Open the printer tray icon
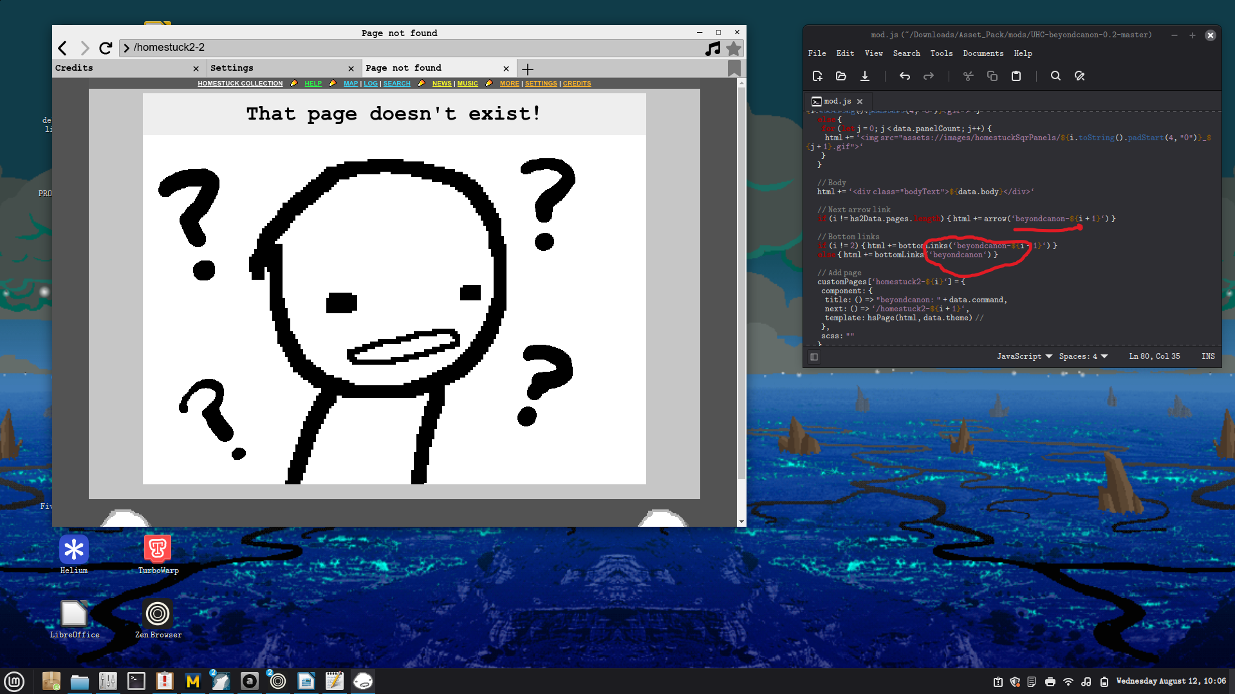The image size is (1235, 694). click(1050, 682)
